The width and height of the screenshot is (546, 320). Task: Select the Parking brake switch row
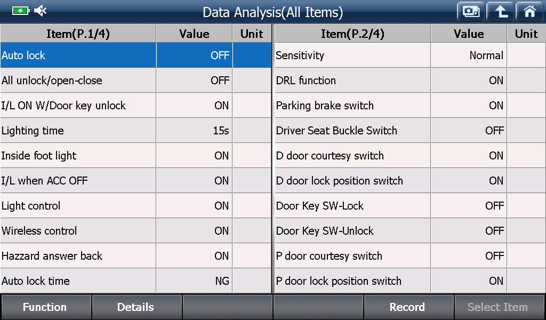coord(410,106)
